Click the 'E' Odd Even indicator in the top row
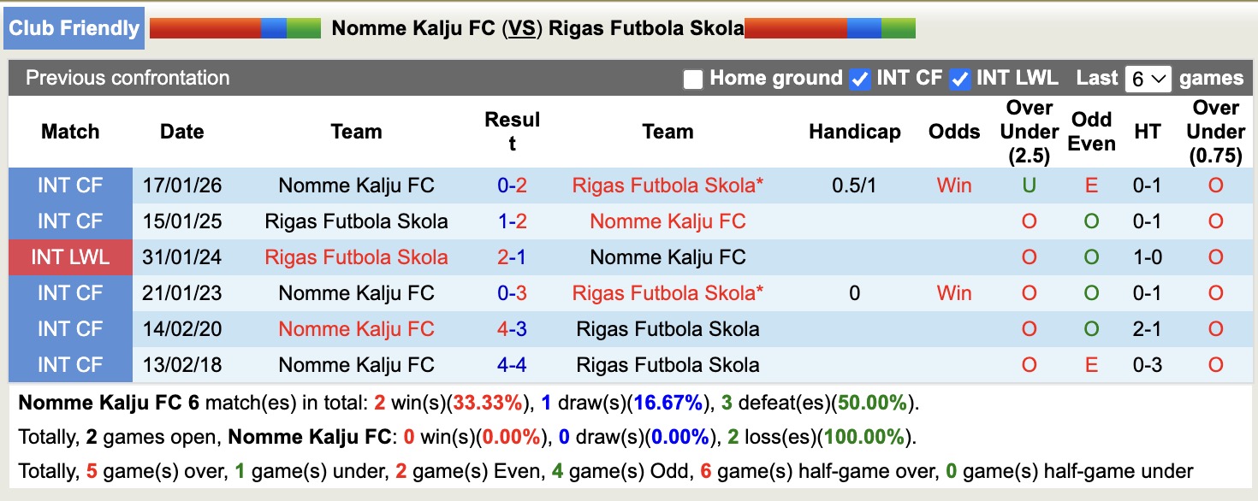Image resolution: width=1258 pixels, height=501 pixels. pyautogui.click(x=1091, y=185)
